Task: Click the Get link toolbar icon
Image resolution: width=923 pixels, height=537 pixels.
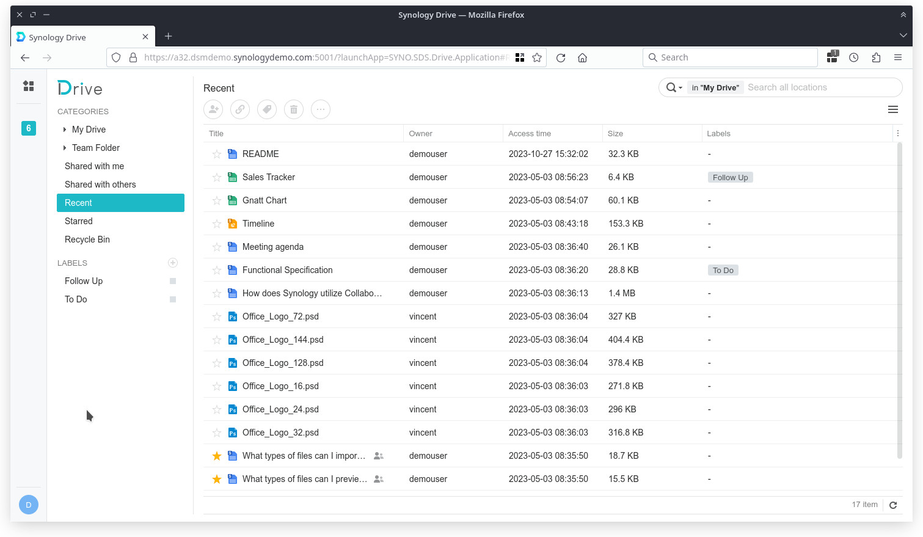Action: click(240, 109)
